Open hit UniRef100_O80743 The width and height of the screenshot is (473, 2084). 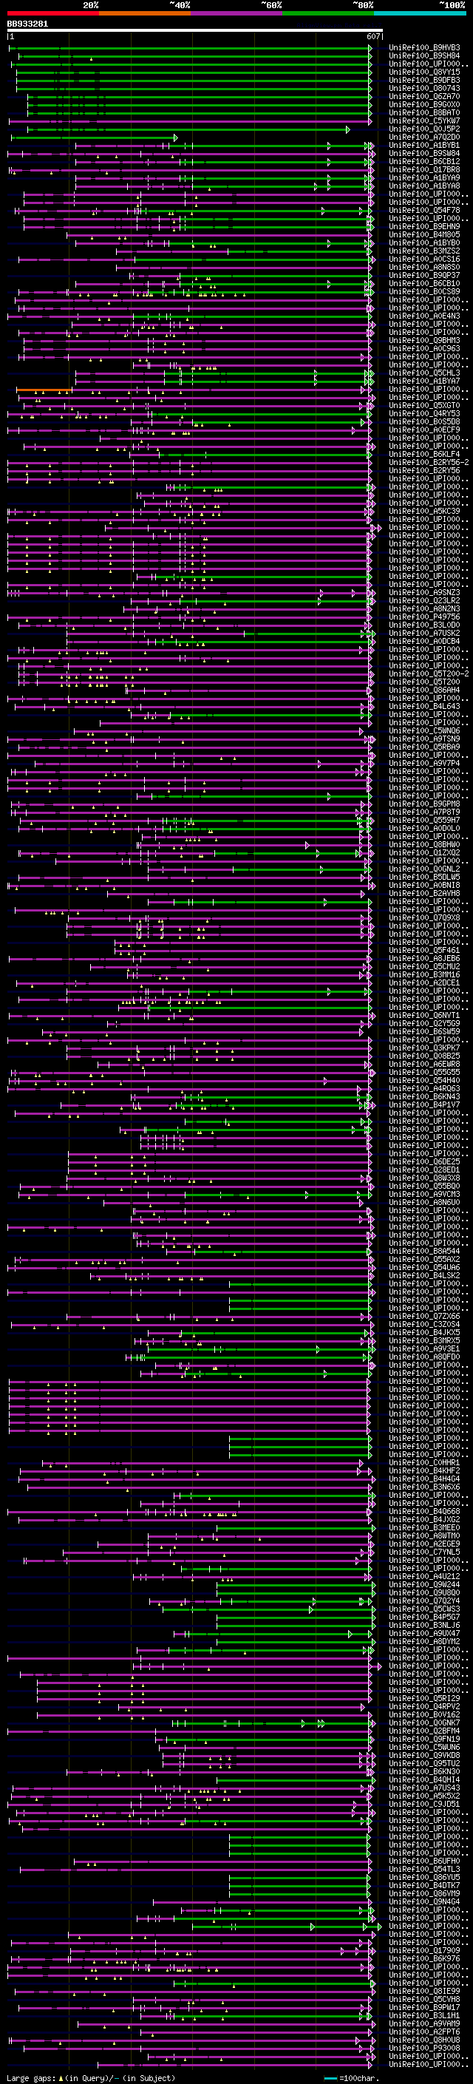[424, 88]
